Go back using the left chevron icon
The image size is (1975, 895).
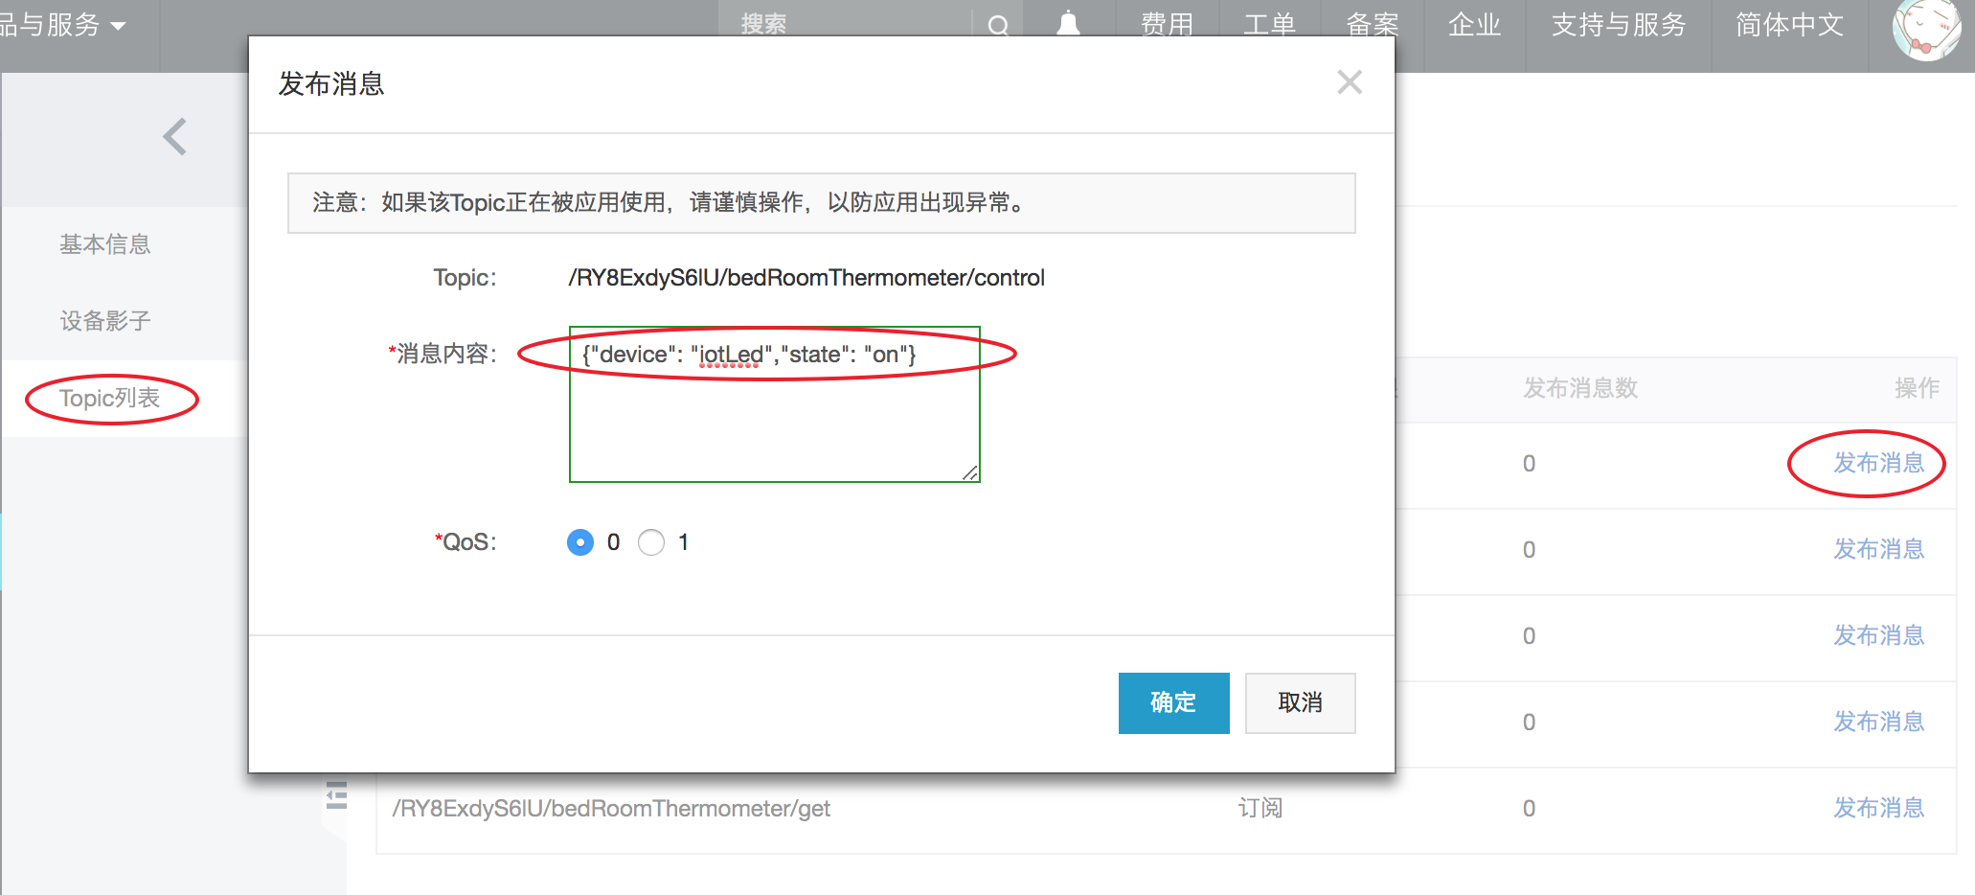click(174, 137)
